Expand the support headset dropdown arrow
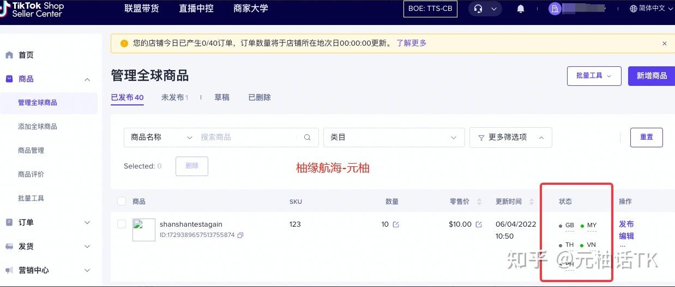Image resolution: width=675 pixels, height=287 pixels. pos(494,9)
